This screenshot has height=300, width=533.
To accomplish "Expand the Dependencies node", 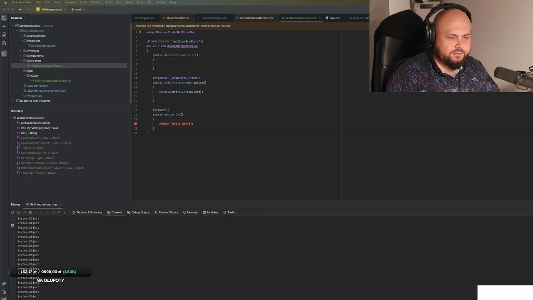I will pyautogui.click(x=20, y=36).
